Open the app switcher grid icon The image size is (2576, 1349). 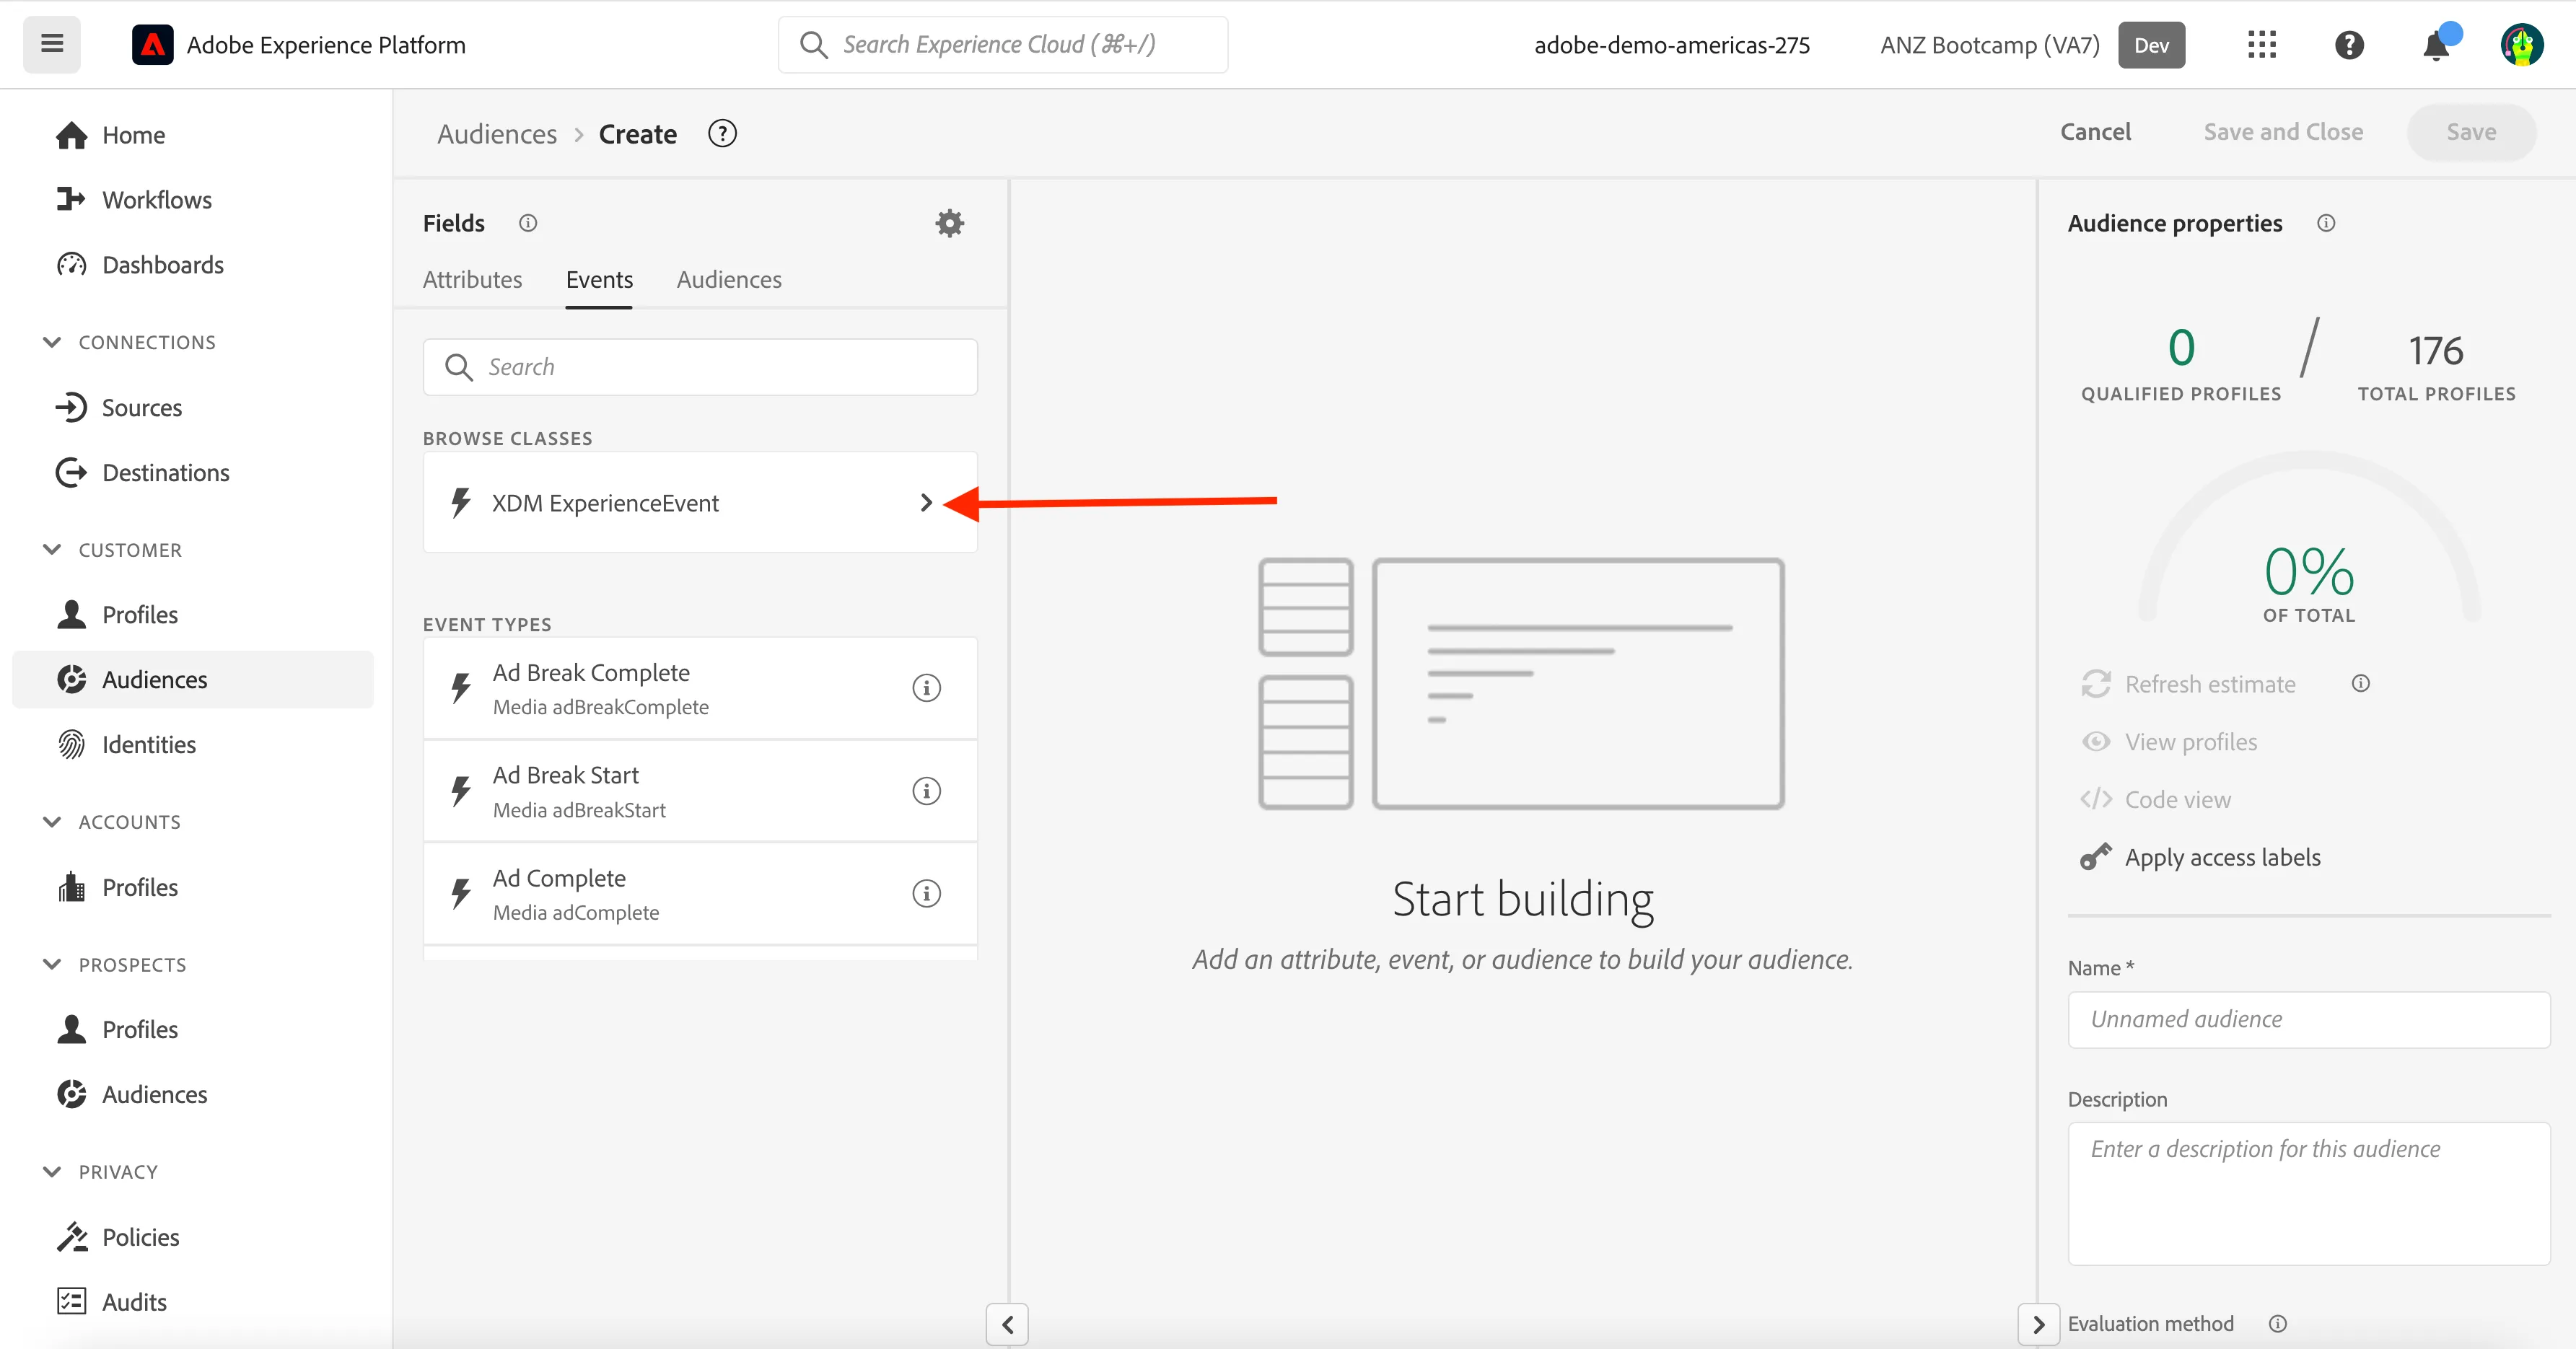click(x=2261, y=45)
